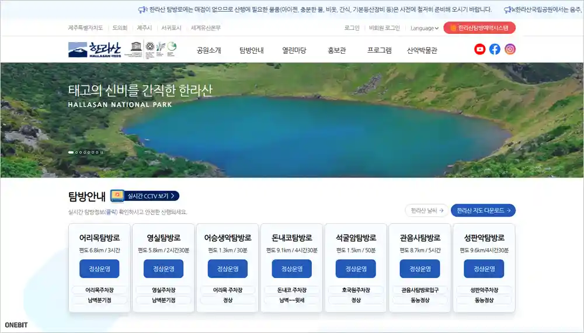The image size is (584, 333).
Task: Click the 남벽~~윗세 label
Action: [x=291, y=300]
